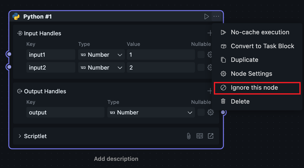Click the Python logo icon
This screenshot has height=168, width=304.
pyautogui.click(x=16, y=16)
